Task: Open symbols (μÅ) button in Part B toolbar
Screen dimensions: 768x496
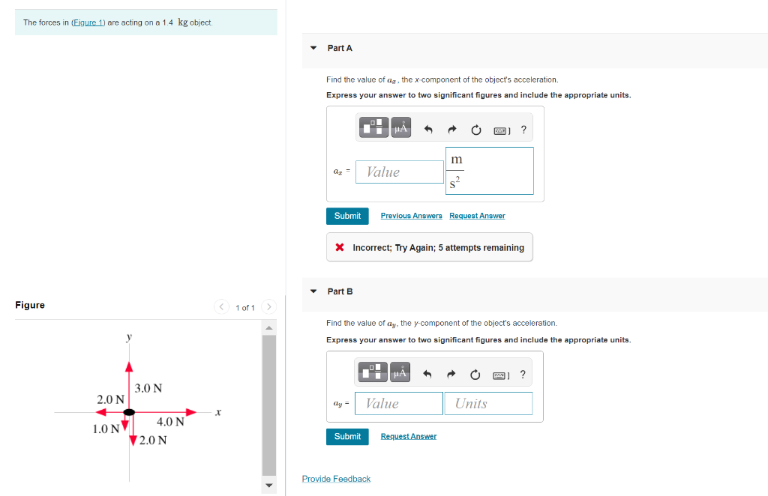Action: (x=400, y=372)
